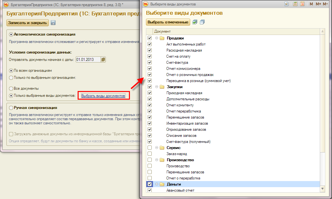Viewport: 332px width, 199px height.
Task: Open the Выбрать виды документов link
Action: tap(103, 96)
